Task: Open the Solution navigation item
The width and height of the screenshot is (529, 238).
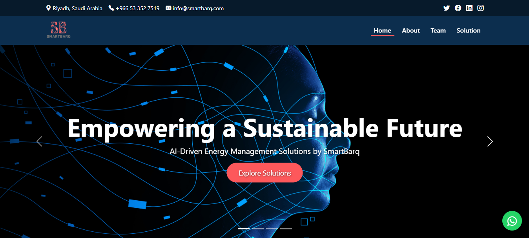Action: pyautogui.click(x=468, y=30)
